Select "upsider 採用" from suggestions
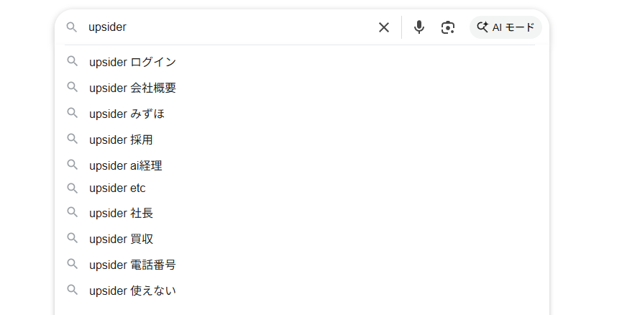Screen dimensions: 622x315 [x=121, y=140]
